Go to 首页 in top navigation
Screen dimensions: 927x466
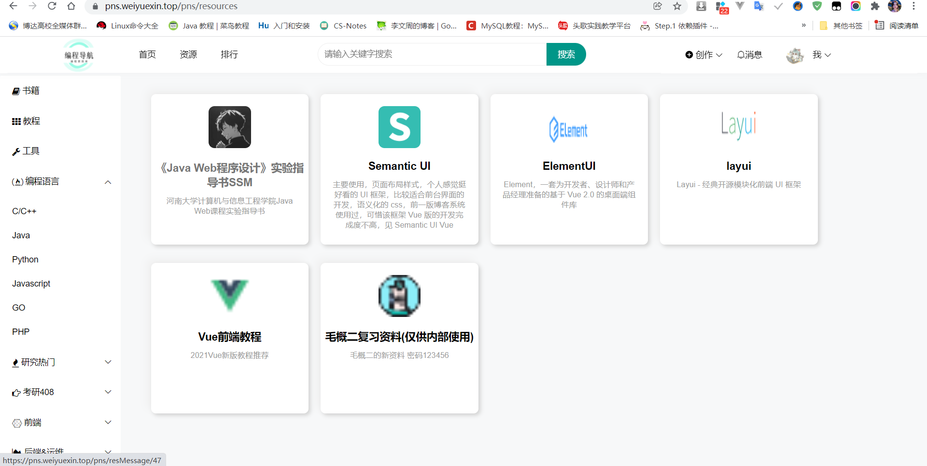tap(147, 55)
